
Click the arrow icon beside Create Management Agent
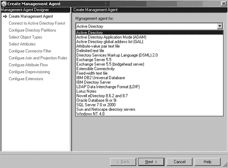click(5, 16)
